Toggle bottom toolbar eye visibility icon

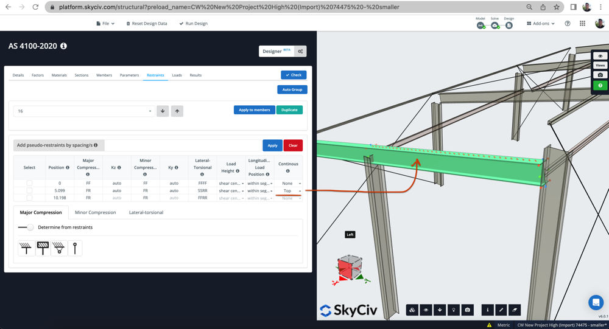point(426,310)
